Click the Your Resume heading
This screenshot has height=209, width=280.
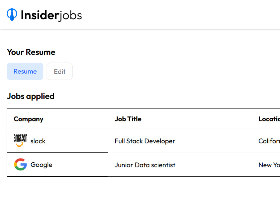(31, 52)
